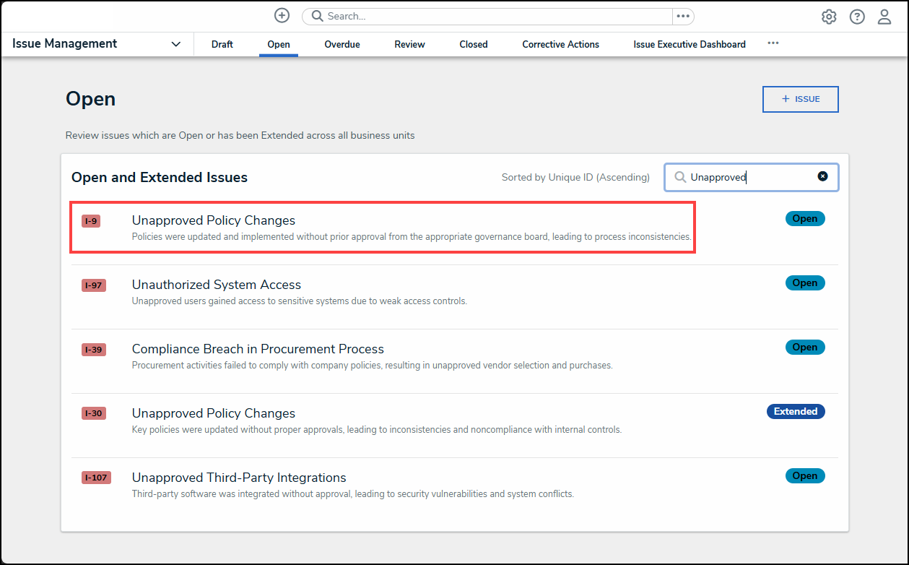Screen dimensions: 909x565
Task: Open Unapproved Third-Party Integrations issue
Action: point(238,478)
